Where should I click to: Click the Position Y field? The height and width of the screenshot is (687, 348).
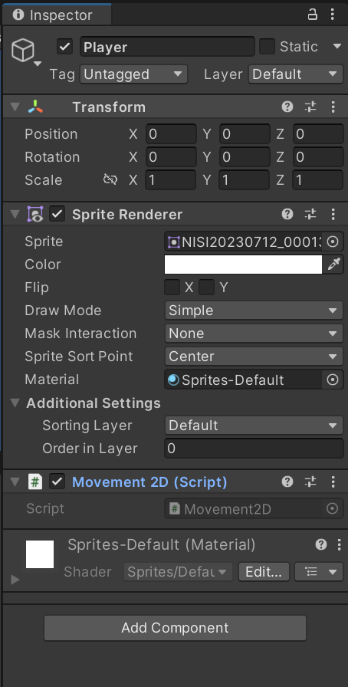[245, 133]
